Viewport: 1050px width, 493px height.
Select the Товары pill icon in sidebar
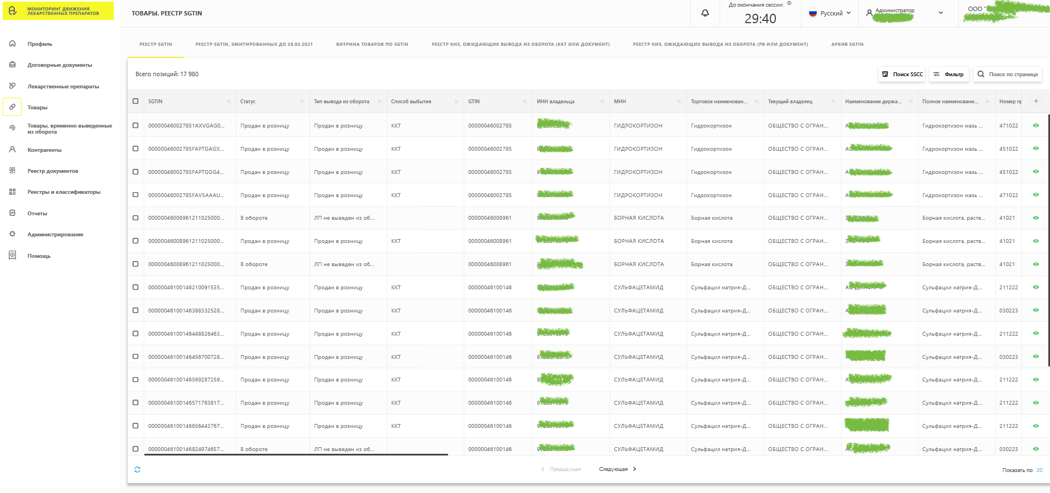[x=12, y=107]
